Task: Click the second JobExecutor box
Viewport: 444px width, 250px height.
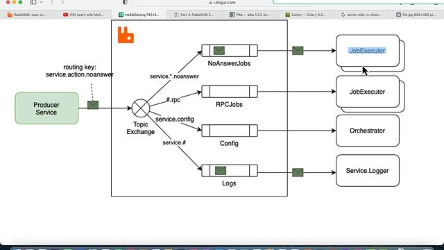Action: tap(368, 92)
